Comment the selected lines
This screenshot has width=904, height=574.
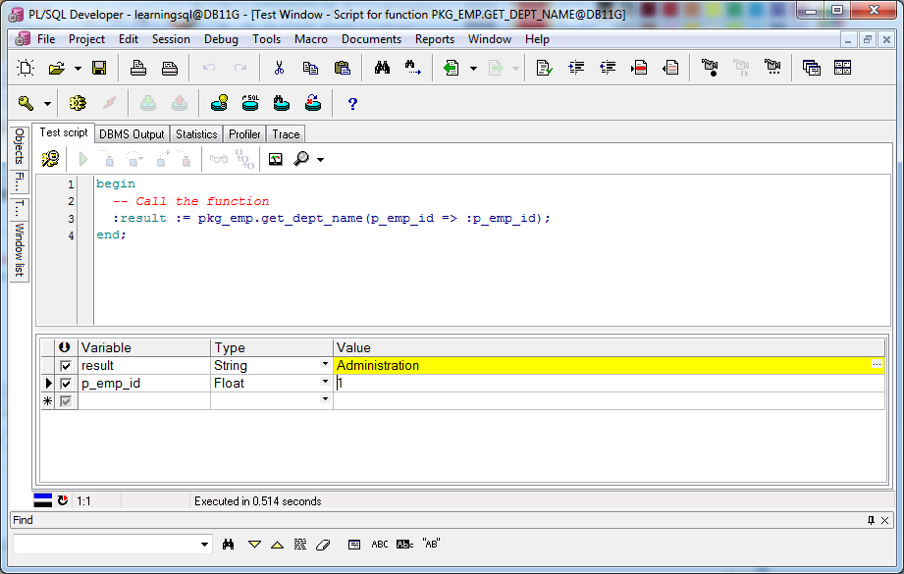639,68
